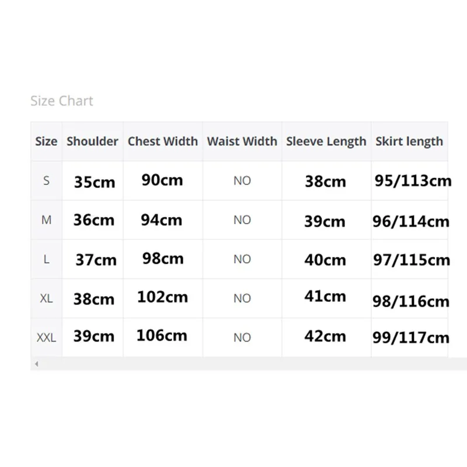This screenshot has width=467, height=467.
Task: Select the XXL size row label
Action: point(46,337)
